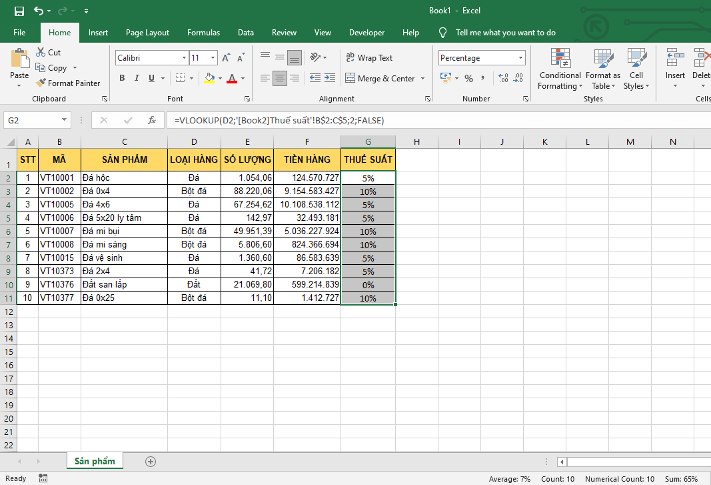This screenshot has width=711, height=485.
Task: Expand the font name Calibri dropdown
Action: (184, 58)
